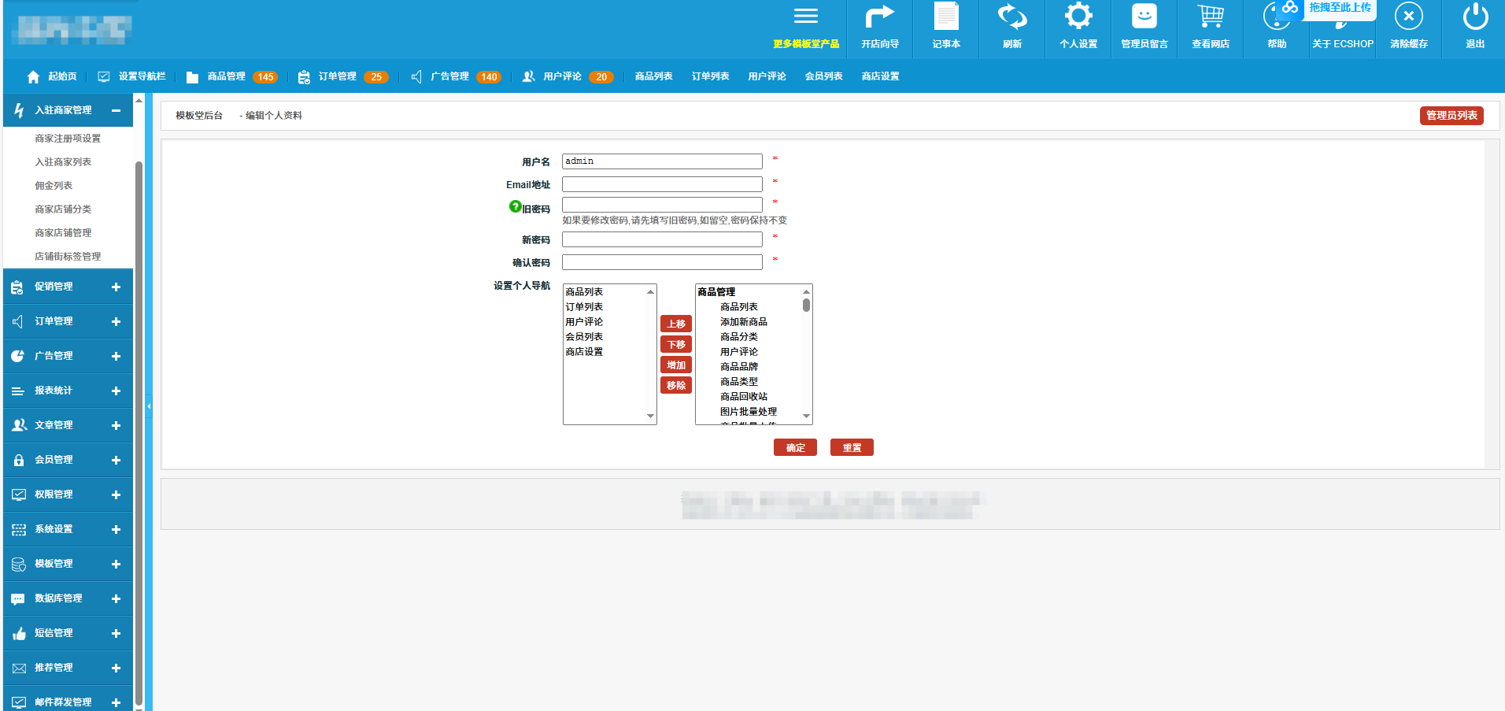Open the Admin Messages (管理员留言) icon
This screenshot has width=1505, height=711.
[x=1144, y=19]
